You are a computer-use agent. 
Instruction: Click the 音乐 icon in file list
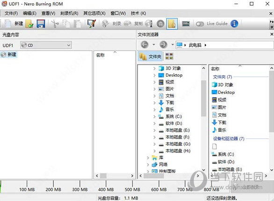coord(215,130)
